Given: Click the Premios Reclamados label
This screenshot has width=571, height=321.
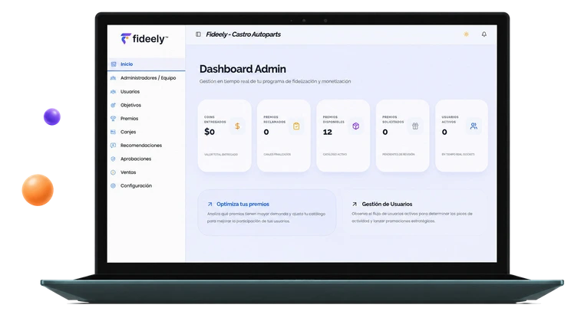Looking at the screenshot, I should 274,120.
